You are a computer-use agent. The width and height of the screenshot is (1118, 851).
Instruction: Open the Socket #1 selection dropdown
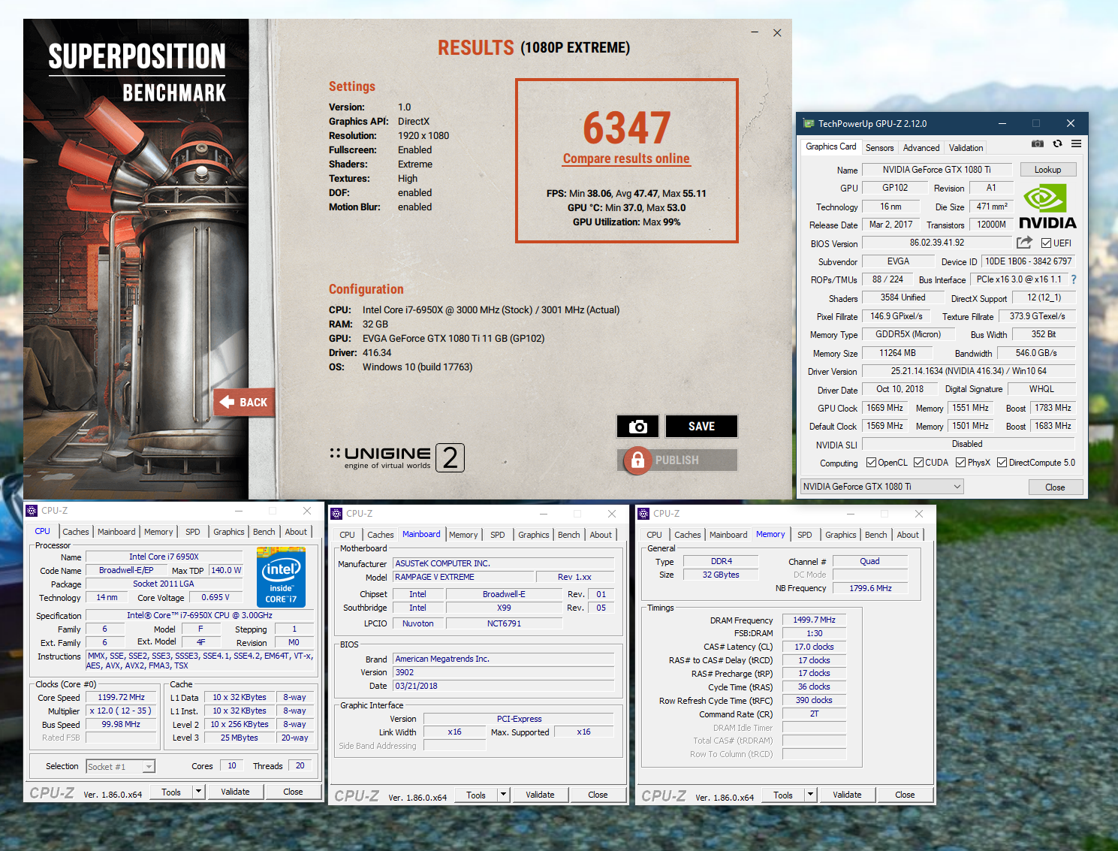click(x=120, y=766)
